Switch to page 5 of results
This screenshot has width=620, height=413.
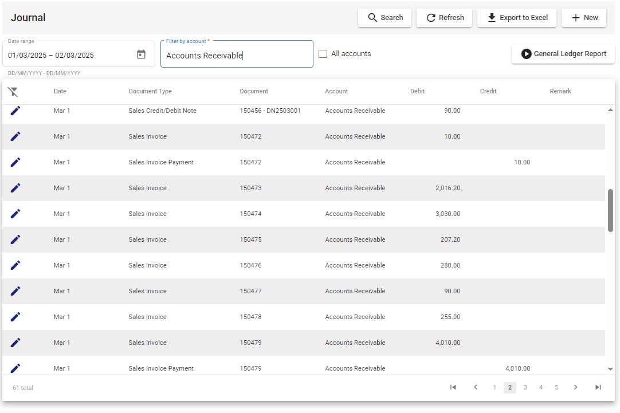pos(556,387)
